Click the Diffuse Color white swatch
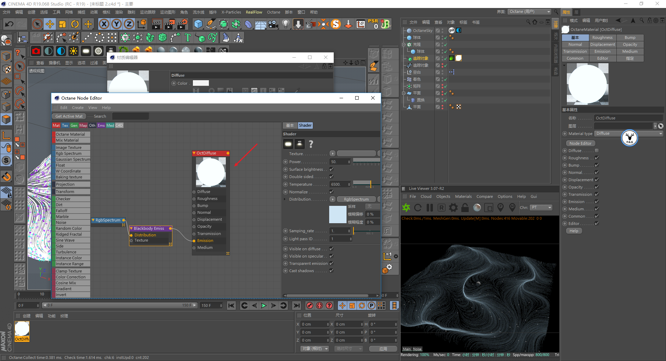666x361 pixels. [x=201, y=83]
